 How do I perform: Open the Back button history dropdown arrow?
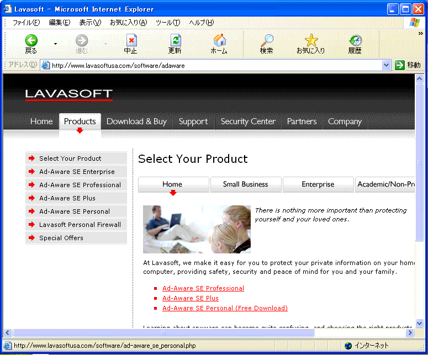pyautogui.click(x=55, y=44)
